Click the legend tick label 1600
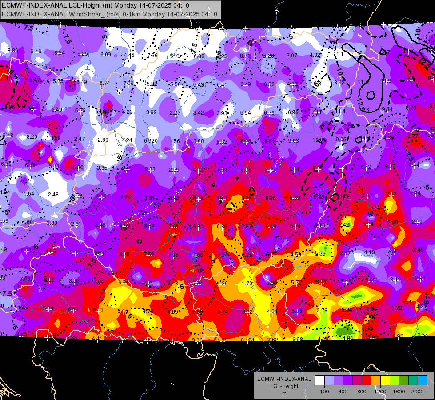The height and width of the screenshot is (400, 435). click(x=399, y=392)
